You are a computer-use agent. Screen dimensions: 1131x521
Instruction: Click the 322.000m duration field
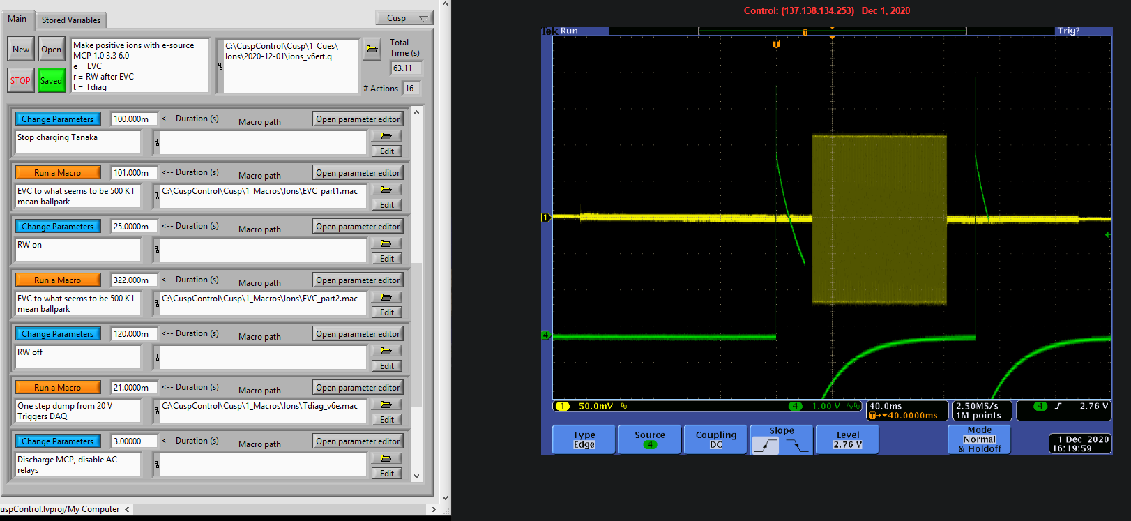(x=133, y=280)
